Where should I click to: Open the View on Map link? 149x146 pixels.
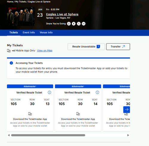click(x=45, y=50)
